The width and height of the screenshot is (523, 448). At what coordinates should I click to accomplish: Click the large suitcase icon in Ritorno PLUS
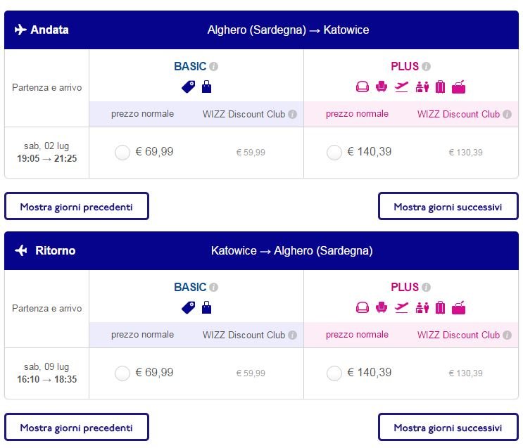click(x=440, y=307)
